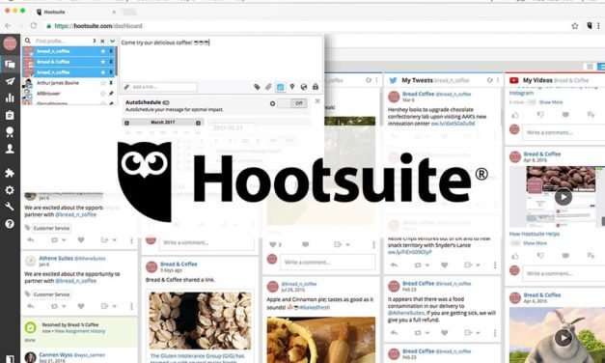The width and height of the screenshot is (605, 363).
Task: Toggle favorite star for AllBrouwer profile
Action: (103, 93)
